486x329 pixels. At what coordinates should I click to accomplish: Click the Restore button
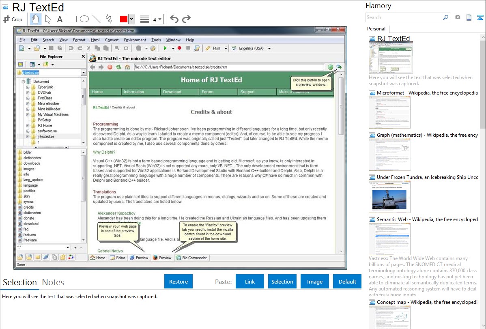(x=178, y=282)
